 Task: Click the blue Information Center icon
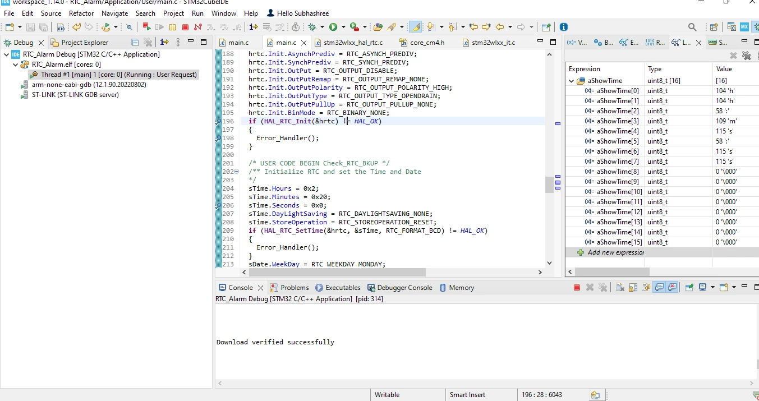pyautogui.click(x=564, y=27)
